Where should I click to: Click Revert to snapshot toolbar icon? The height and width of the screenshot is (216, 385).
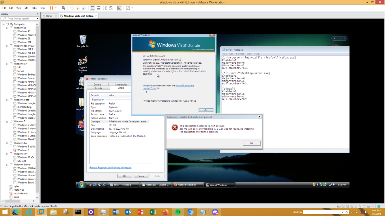pos(78,8)
